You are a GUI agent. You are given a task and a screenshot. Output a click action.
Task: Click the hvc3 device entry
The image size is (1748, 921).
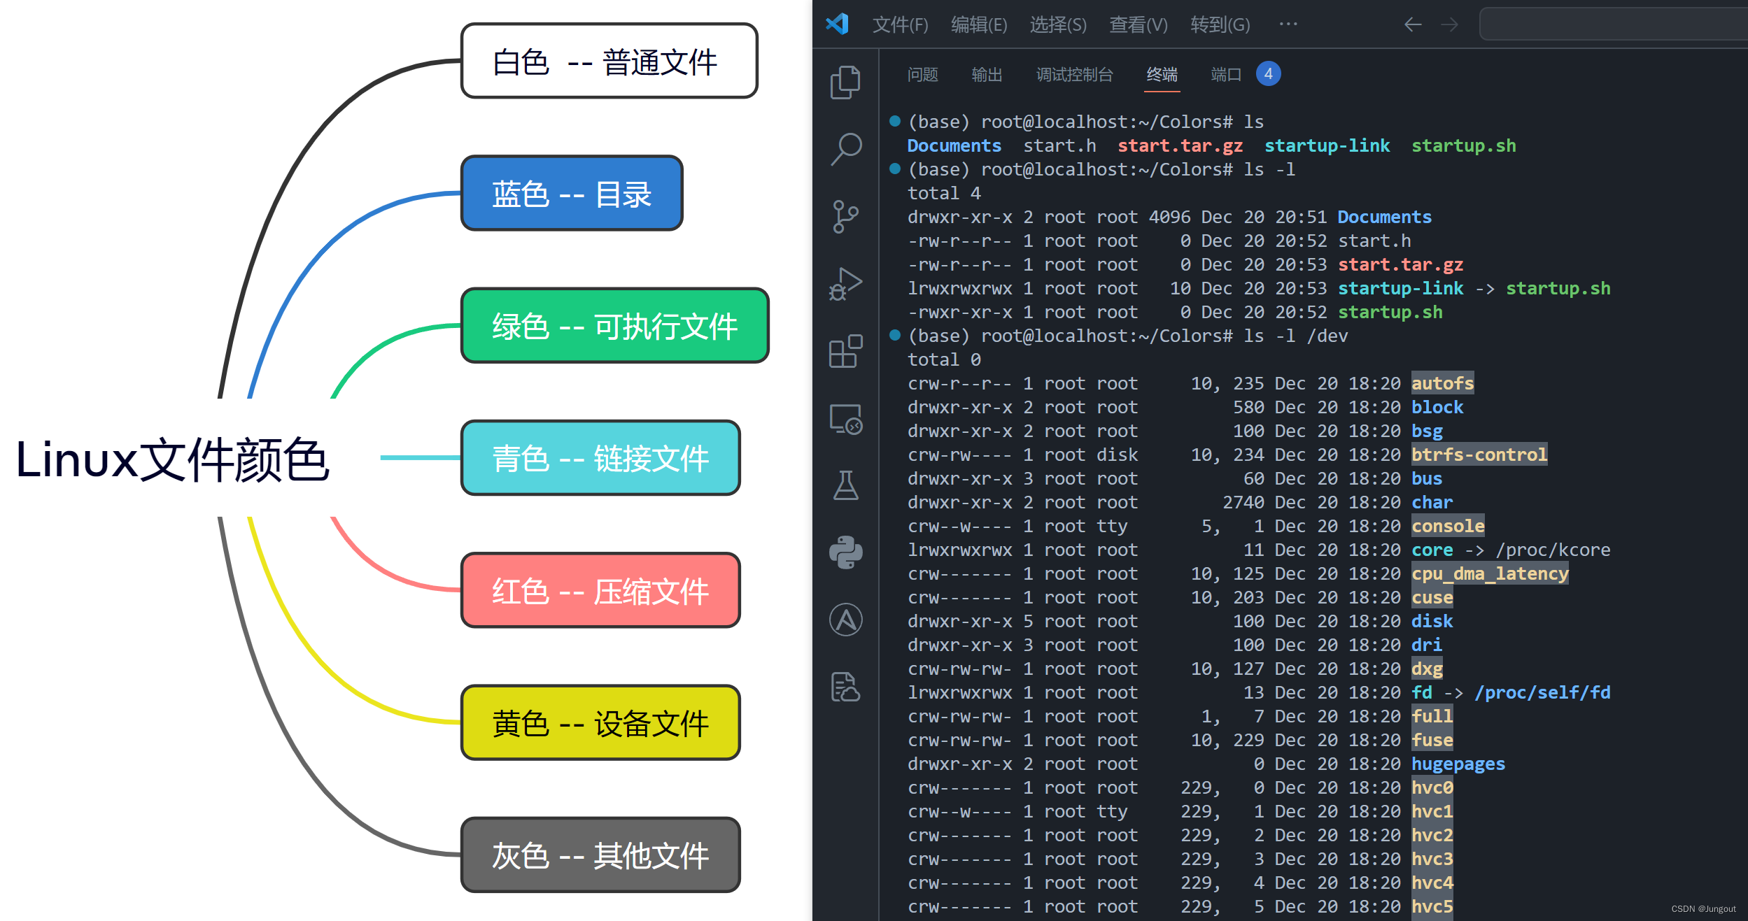point(1432,859)
